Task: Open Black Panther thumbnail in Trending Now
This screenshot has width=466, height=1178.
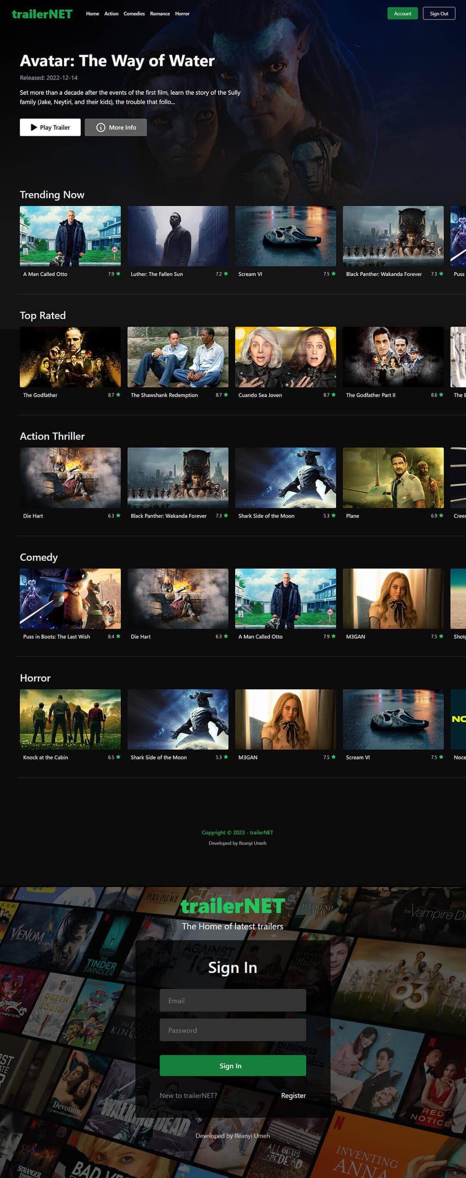Action: 393,236
